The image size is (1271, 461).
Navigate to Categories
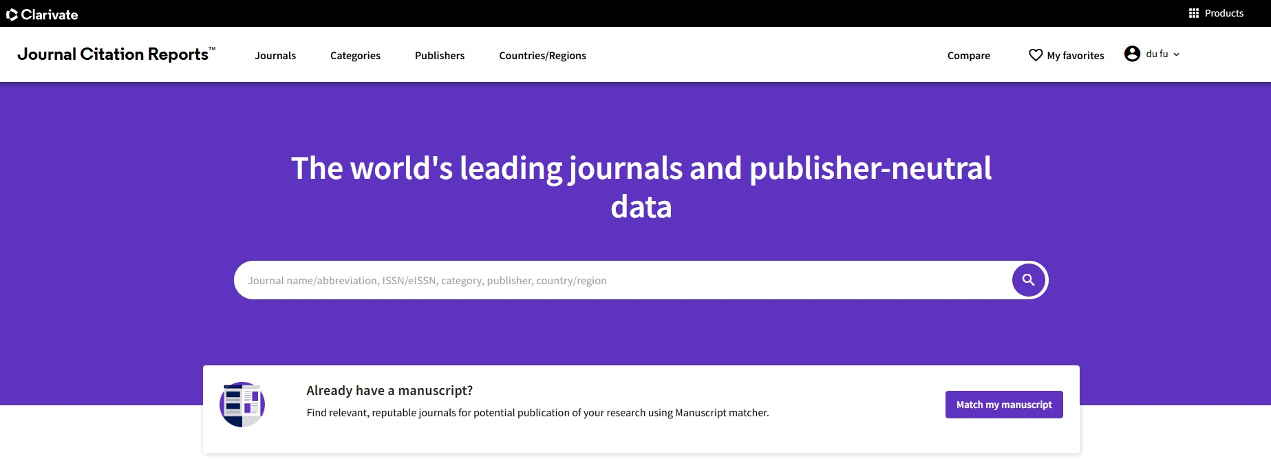coord(355,56)
